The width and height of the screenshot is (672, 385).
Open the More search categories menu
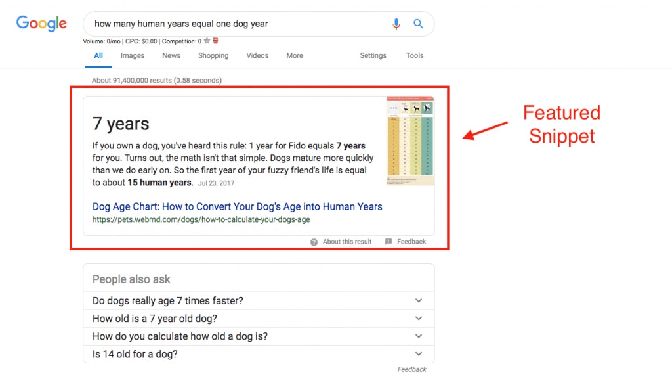(295, 56)
